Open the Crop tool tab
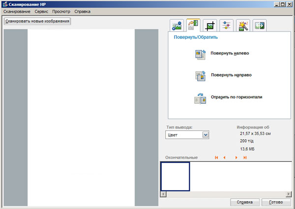The image size is (295, 209). [210, 26]
